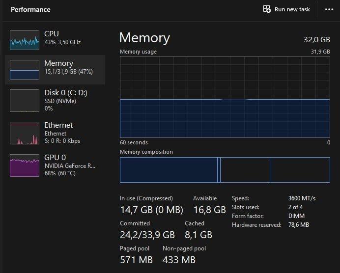Switch to Disk 0 SSD (NVMe) entry

(x=56, y=101)
